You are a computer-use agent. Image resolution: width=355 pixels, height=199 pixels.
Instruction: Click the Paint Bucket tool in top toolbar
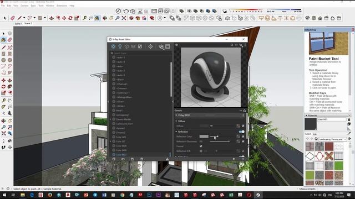(x=97, y=18)
